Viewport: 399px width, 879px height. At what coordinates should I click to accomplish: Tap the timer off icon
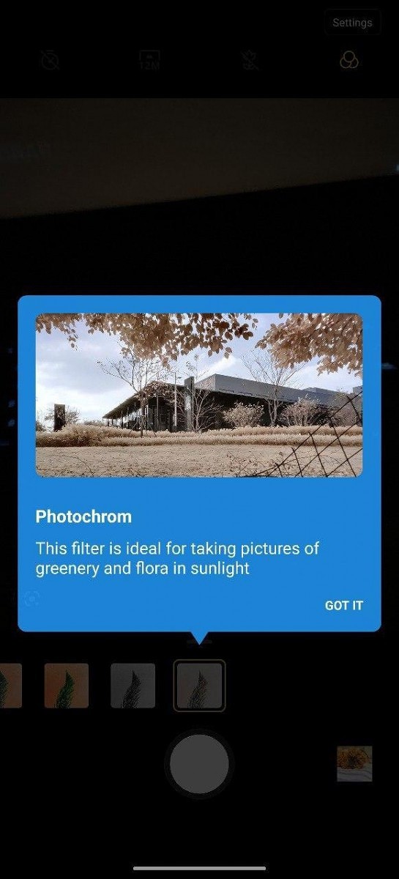[50, 60]
